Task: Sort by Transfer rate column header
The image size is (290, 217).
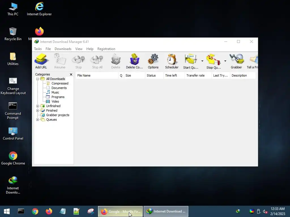Action: 198,75
